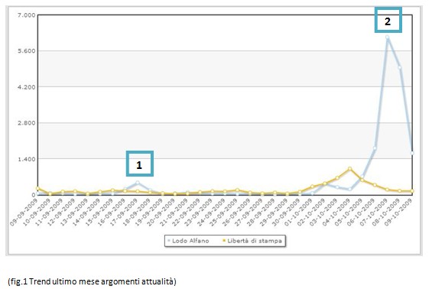Select the Libertà di stampa peak near 1.000
Screen dimensions: 432x289
tap(349, 169)
